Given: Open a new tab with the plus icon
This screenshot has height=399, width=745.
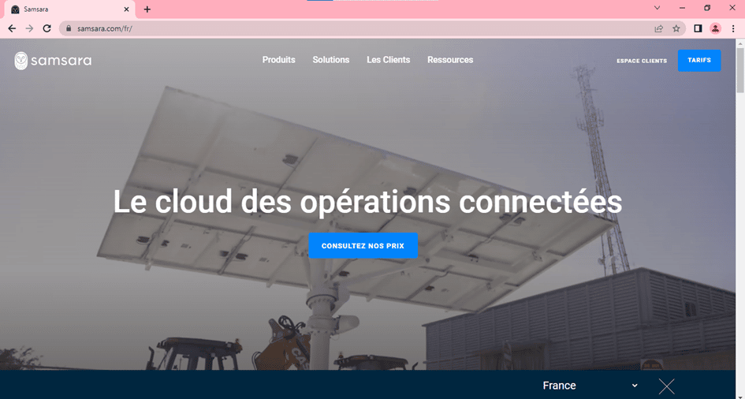Looking at the screenshot, I should tap(147, 9).
